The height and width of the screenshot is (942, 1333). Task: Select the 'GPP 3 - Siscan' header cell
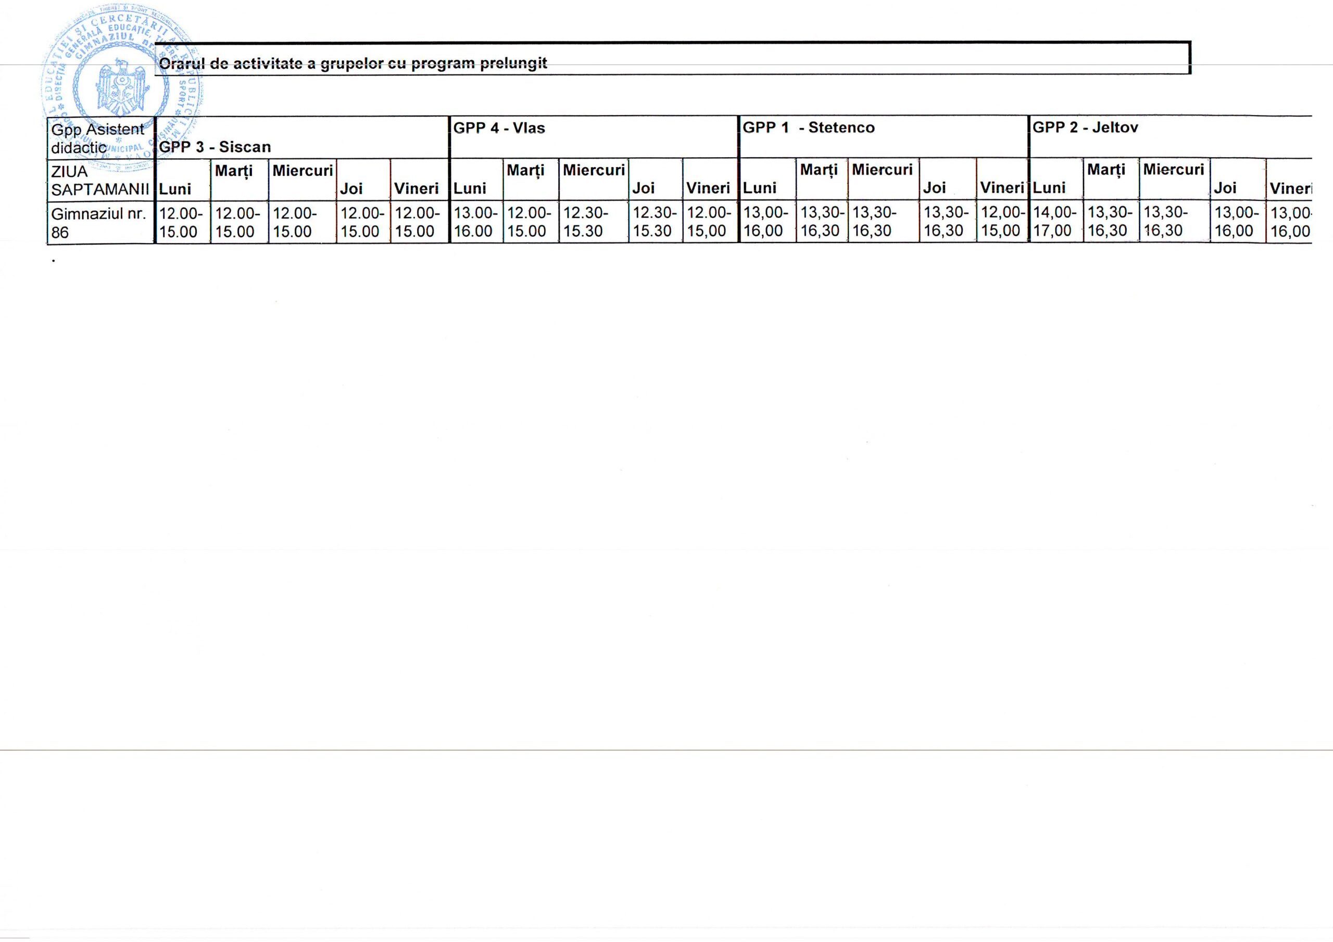215,147
